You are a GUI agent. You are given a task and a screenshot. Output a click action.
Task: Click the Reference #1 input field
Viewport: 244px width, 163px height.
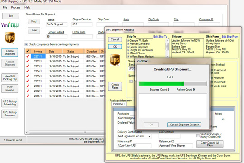(x=134, y=146)
